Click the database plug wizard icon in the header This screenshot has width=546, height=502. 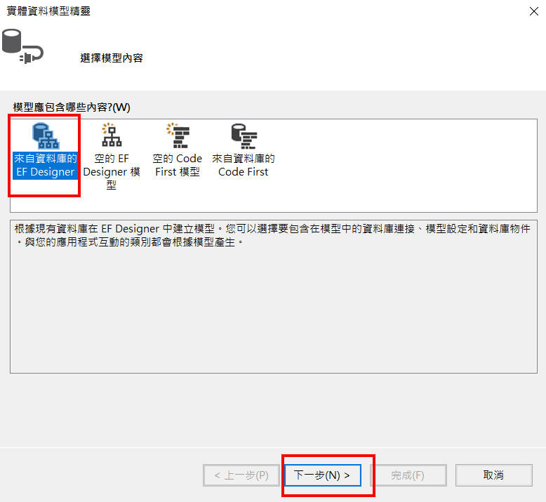(22, 46)
